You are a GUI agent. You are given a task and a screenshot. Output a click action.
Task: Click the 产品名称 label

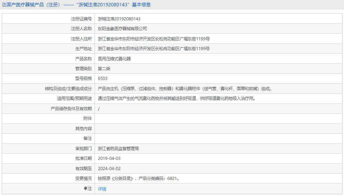pyautogui.click(x=83, y=59)
